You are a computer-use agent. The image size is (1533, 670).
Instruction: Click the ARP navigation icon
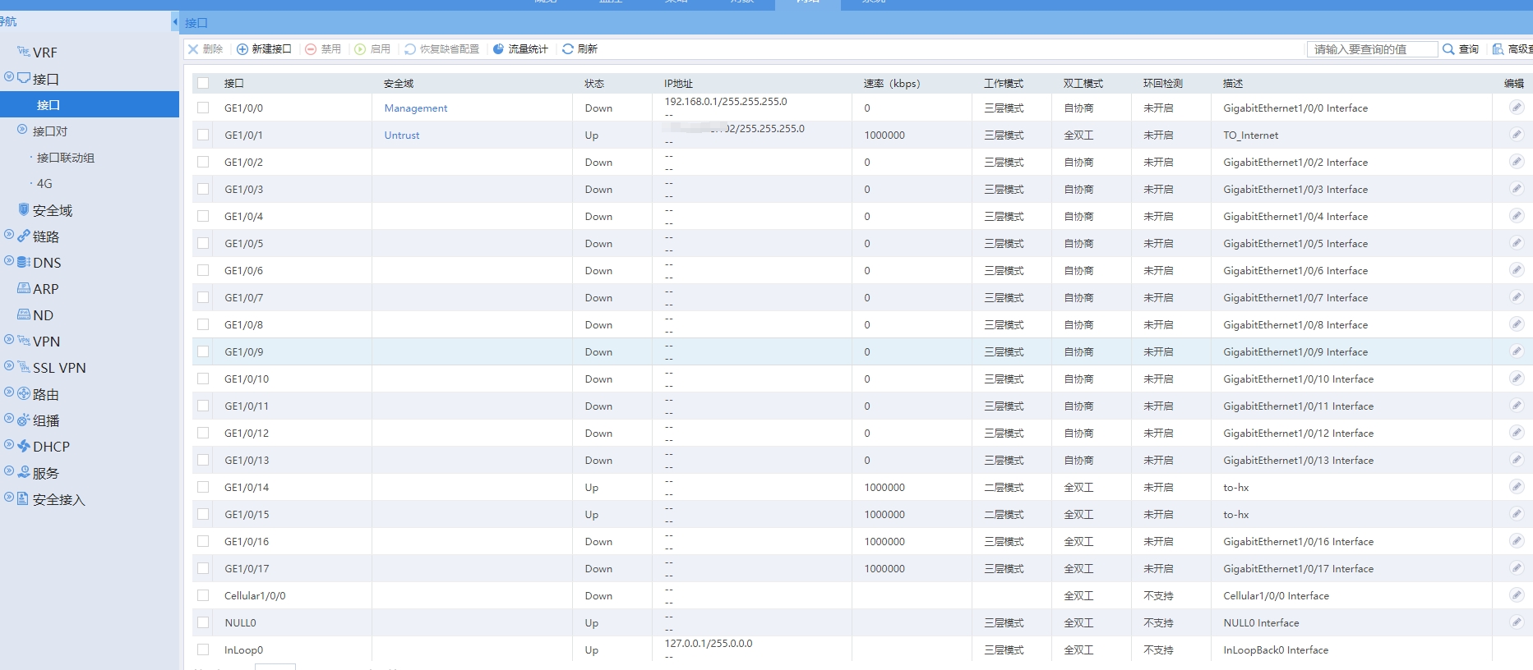pos(24,288)
